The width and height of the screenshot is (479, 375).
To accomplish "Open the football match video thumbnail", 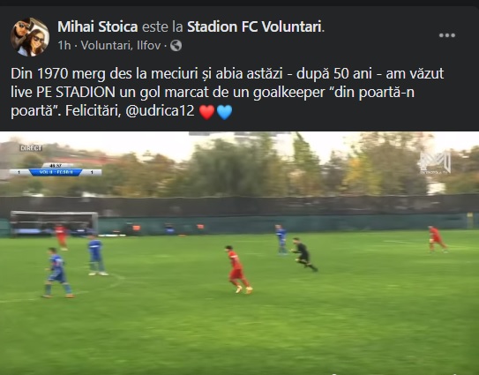I will (x=240, y=253).
